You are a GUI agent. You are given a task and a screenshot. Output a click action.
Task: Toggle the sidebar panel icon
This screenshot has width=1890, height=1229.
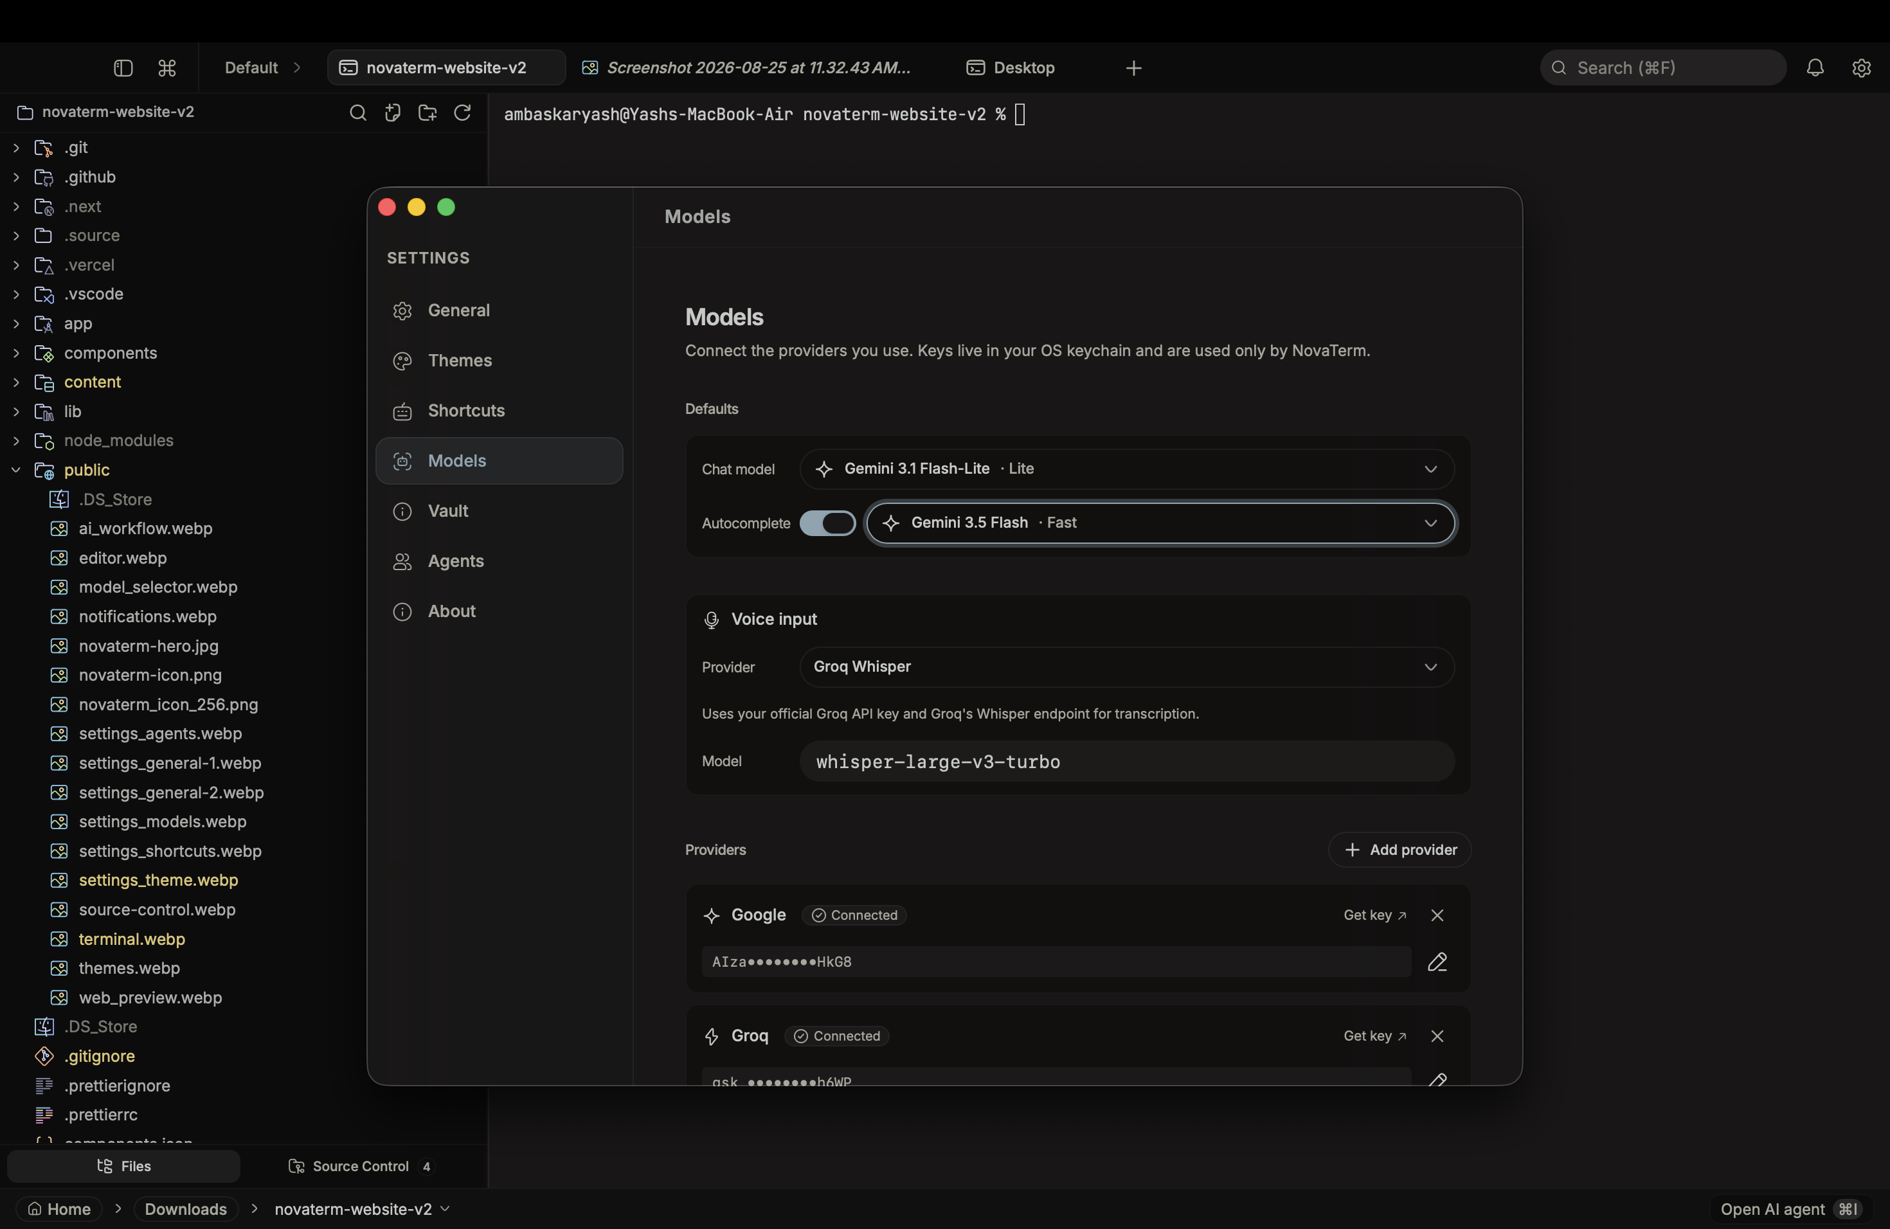click(x=123, y=68)
